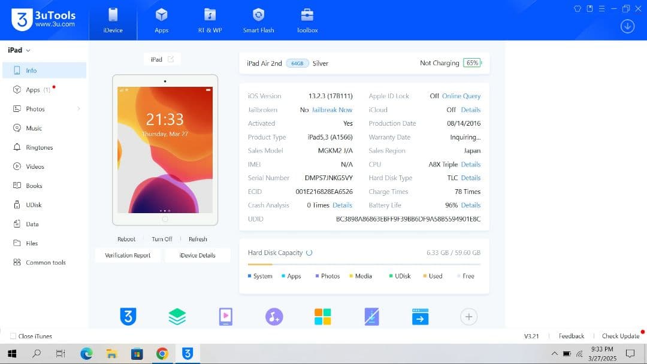
Task: Click the iDevice Details button
Action: [197, 256]
